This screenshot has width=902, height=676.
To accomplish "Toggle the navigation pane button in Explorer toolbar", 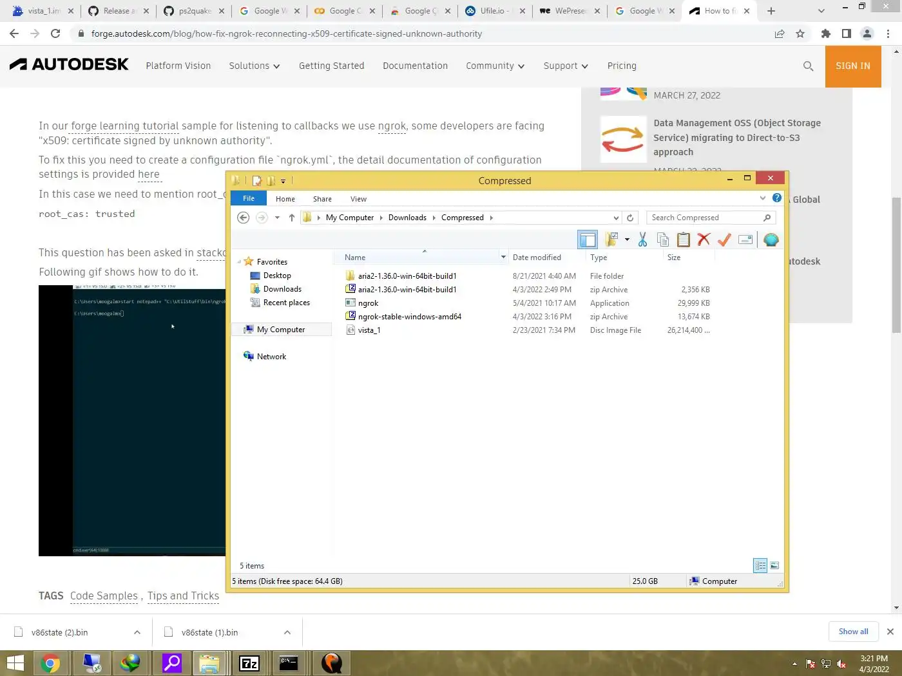I will pos(588,240).
